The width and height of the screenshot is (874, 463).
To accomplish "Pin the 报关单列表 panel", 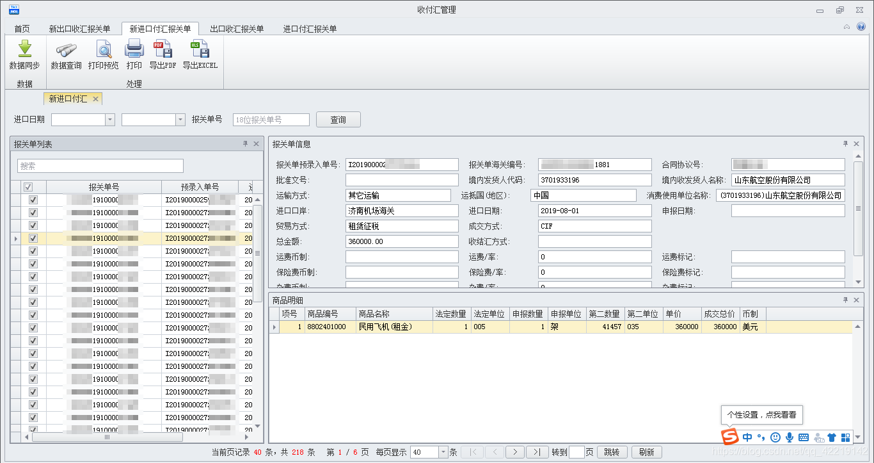I will [x=245, y=144].
